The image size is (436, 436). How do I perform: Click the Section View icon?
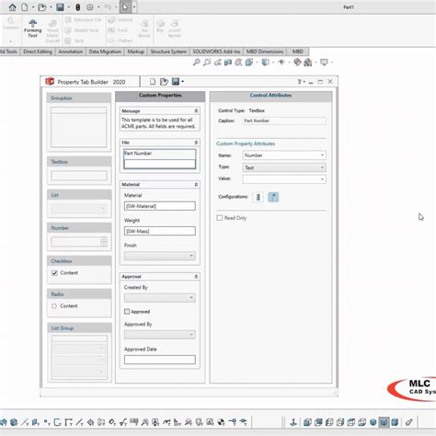point(228,63)
